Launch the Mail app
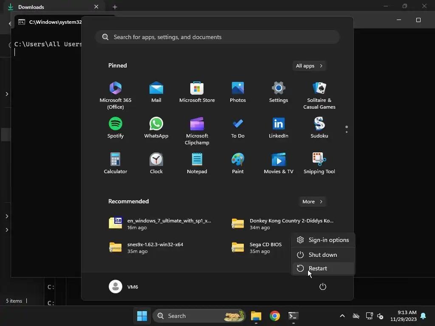The image size is (435, 326). [x=156, y=93]
